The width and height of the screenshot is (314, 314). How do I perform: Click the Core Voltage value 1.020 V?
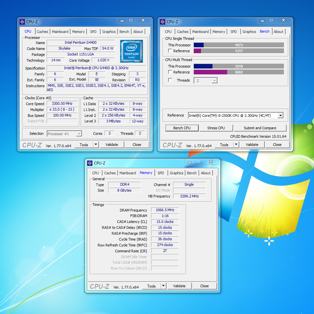[x=103, y=60]
